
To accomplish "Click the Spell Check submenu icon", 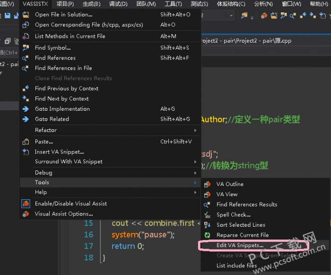I will (207, 215).
